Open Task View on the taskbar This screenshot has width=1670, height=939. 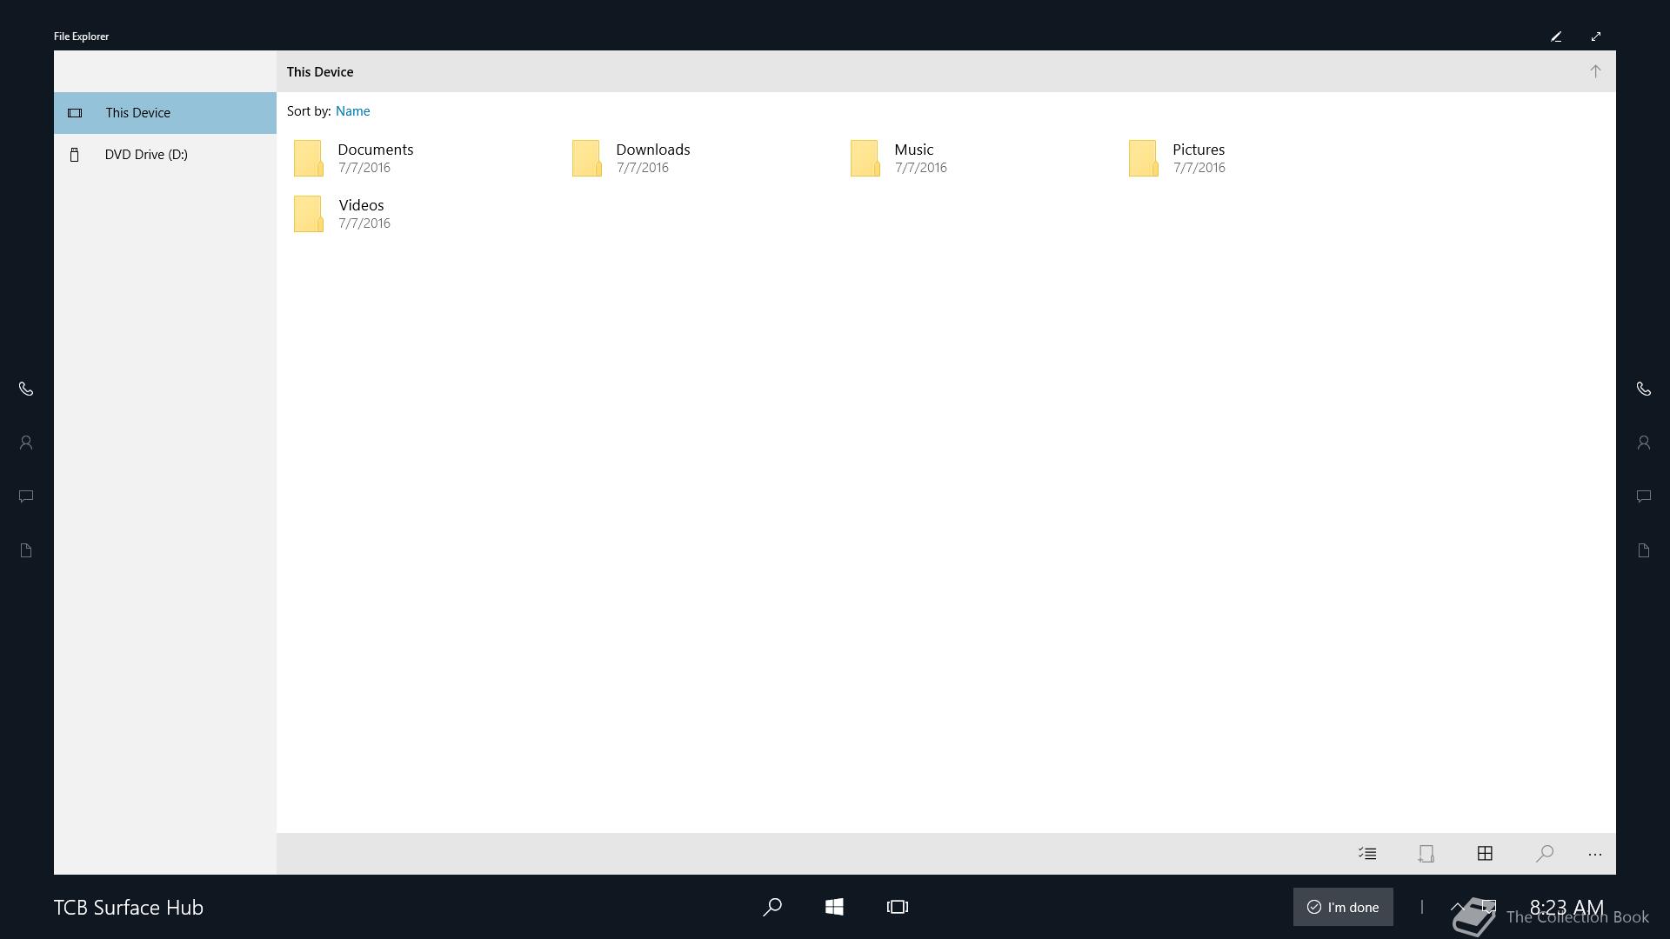898,907
